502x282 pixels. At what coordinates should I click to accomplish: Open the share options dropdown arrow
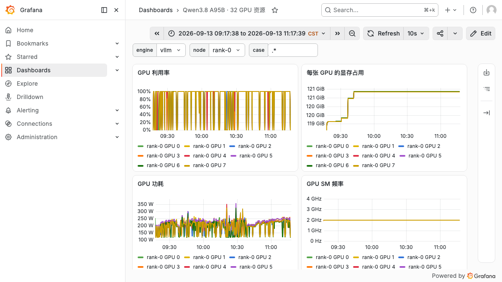(x=455, y=33)
